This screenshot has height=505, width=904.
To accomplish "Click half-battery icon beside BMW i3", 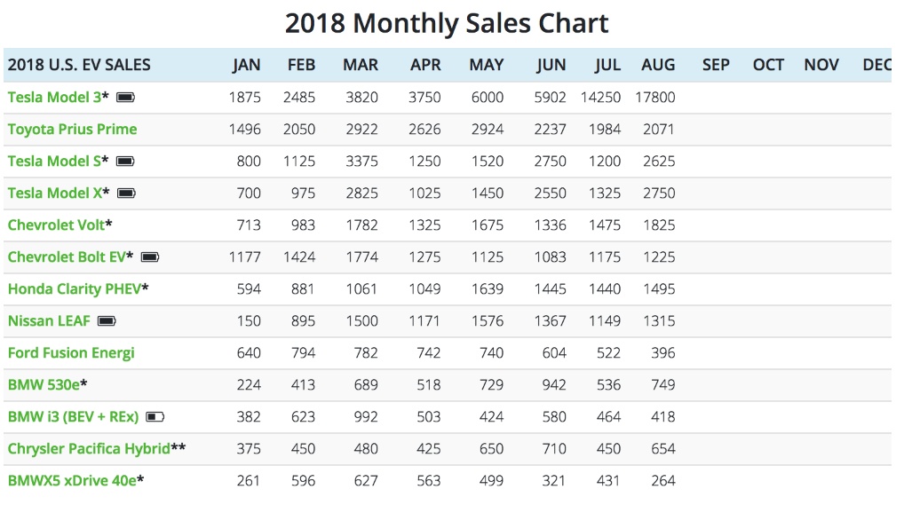I will click(155, 416).
